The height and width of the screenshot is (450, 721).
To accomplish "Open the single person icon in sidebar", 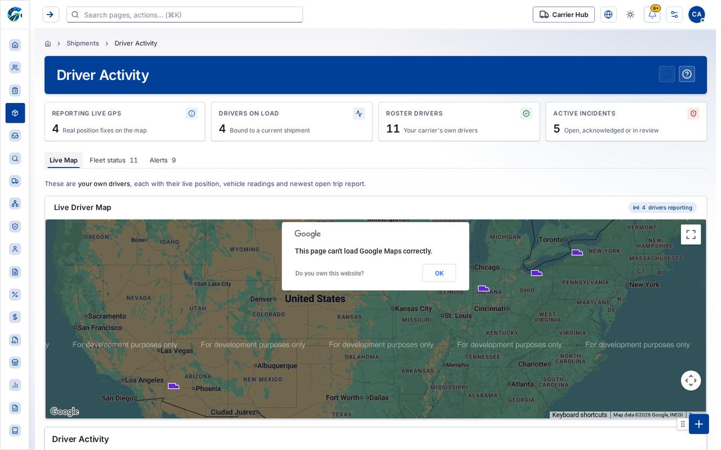I will click(x=15, y=249).
